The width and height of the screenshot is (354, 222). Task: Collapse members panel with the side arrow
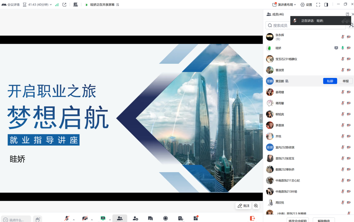pyautogui.click(x=261, y=118)
